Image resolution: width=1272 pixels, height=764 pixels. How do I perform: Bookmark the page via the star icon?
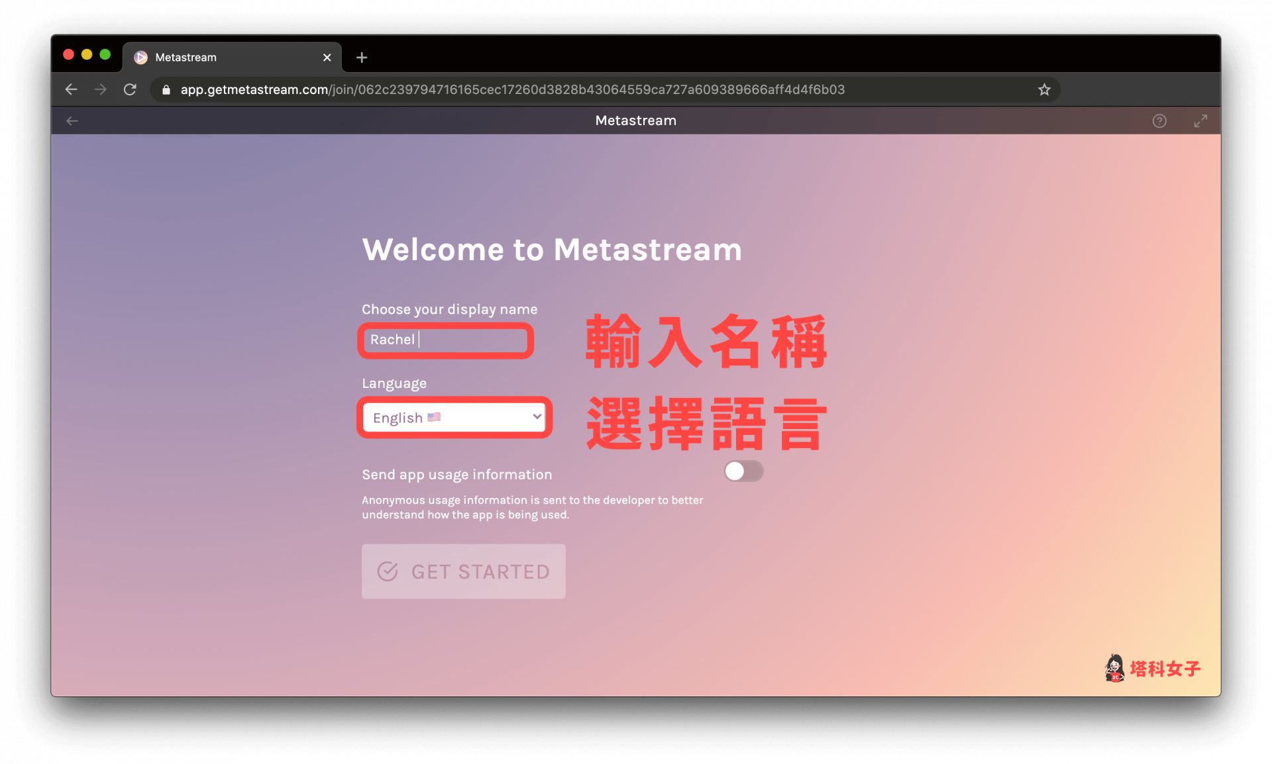tap(1044, 89)
